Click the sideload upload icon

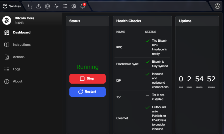tap(39, 6)
